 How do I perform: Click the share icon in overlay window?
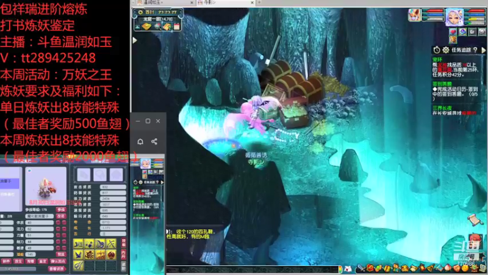pyautogui.click(x=154, y=142)
